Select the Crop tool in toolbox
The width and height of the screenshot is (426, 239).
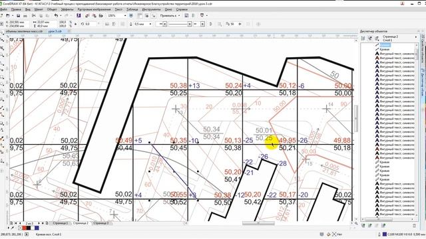(2, 48)
